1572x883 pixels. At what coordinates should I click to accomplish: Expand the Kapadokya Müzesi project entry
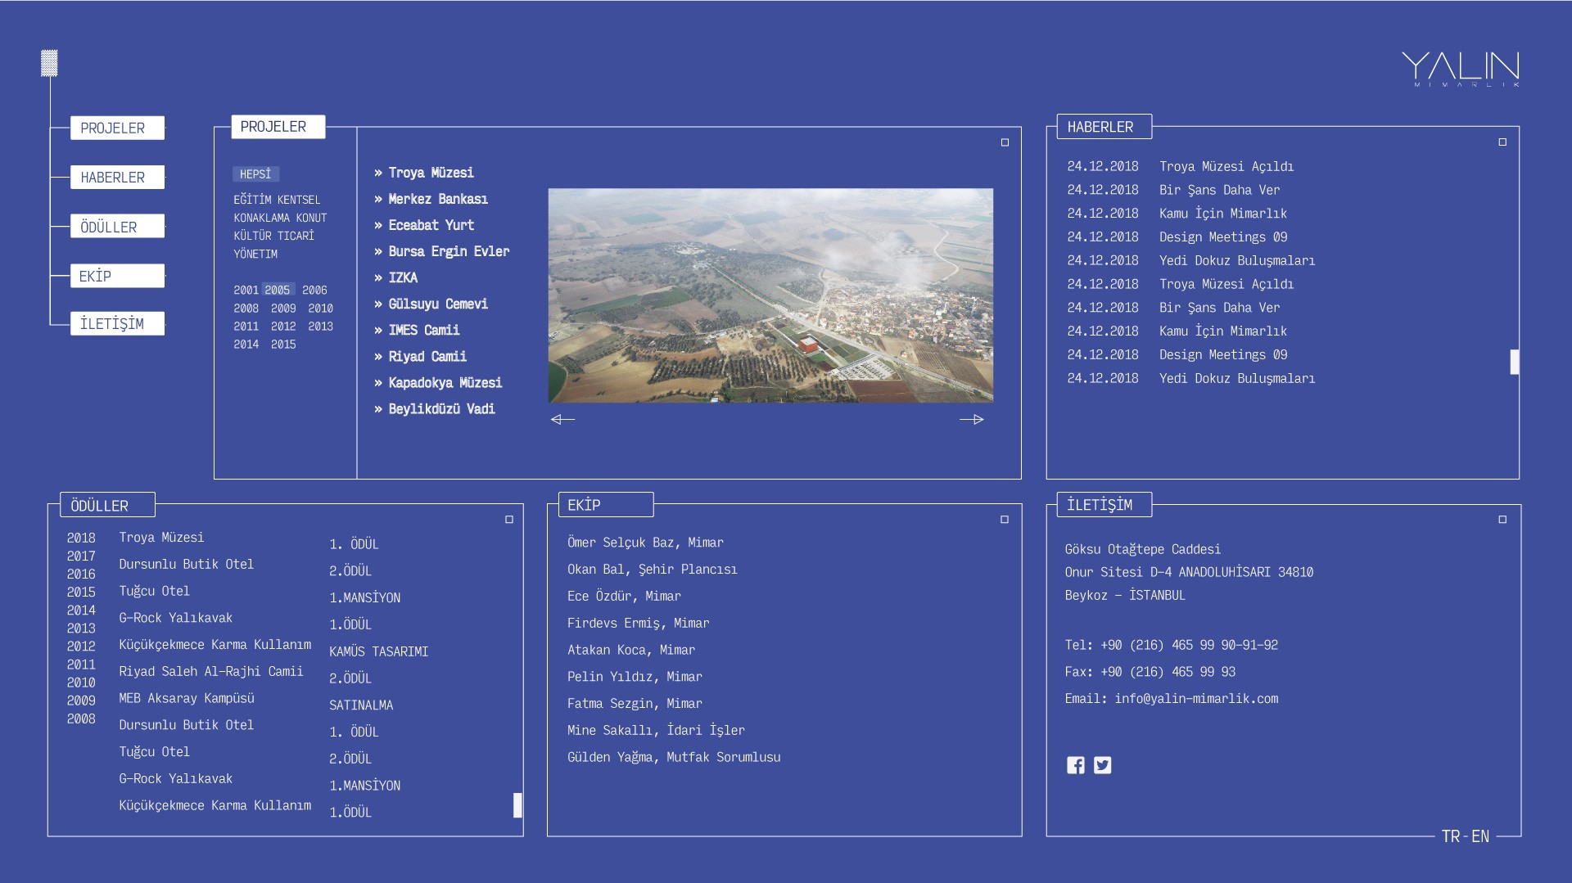coord(445,383)
